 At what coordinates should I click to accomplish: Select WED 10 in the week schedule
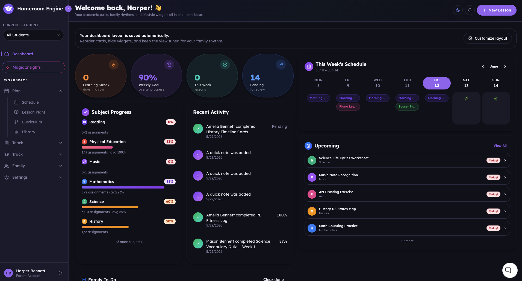[x=378, y=83]
